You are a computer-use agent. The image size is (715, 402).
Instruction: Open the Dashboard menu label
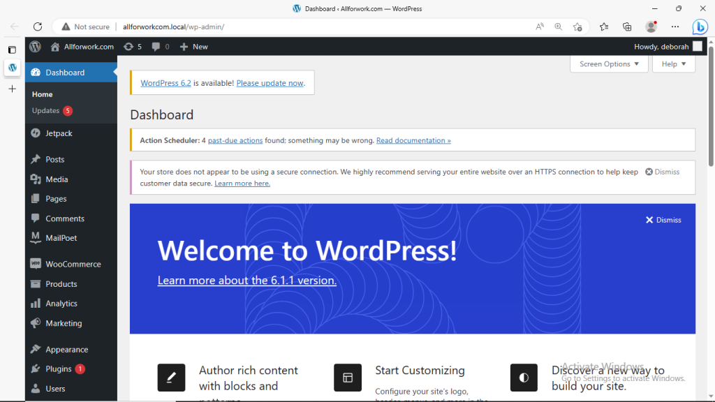65,73
